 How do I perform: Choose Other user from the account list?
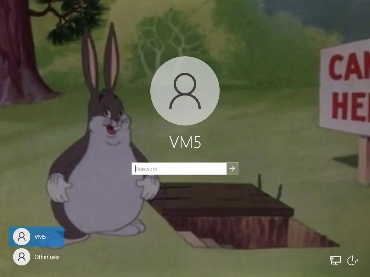click(36, 257)
